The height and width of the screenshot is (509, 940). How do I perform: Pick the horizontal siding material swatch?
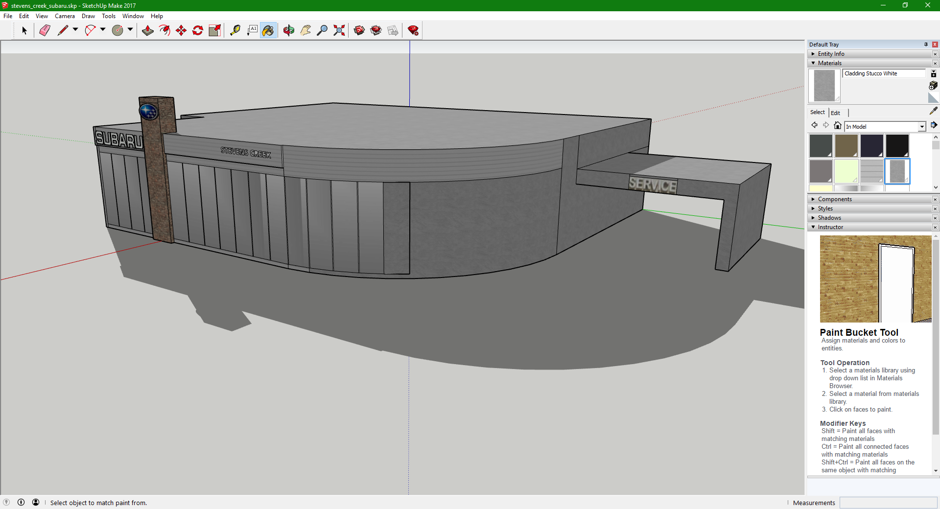click(x=872, y=171)
